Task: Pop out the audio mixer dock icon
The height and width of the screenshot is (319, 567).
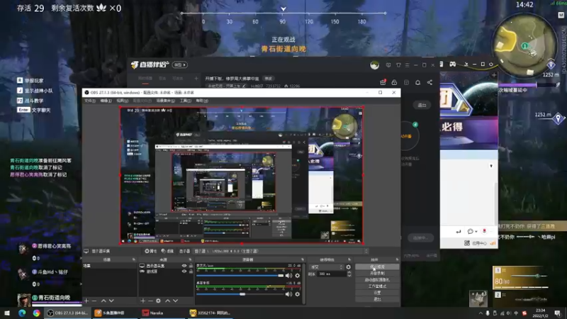Action: [303, 259]
